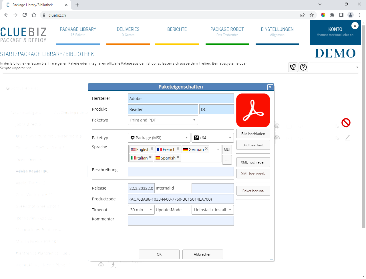Focus the Release version field
Viewport: 366px width, 279px height.
pyautogui.click(x=141, y=188)
